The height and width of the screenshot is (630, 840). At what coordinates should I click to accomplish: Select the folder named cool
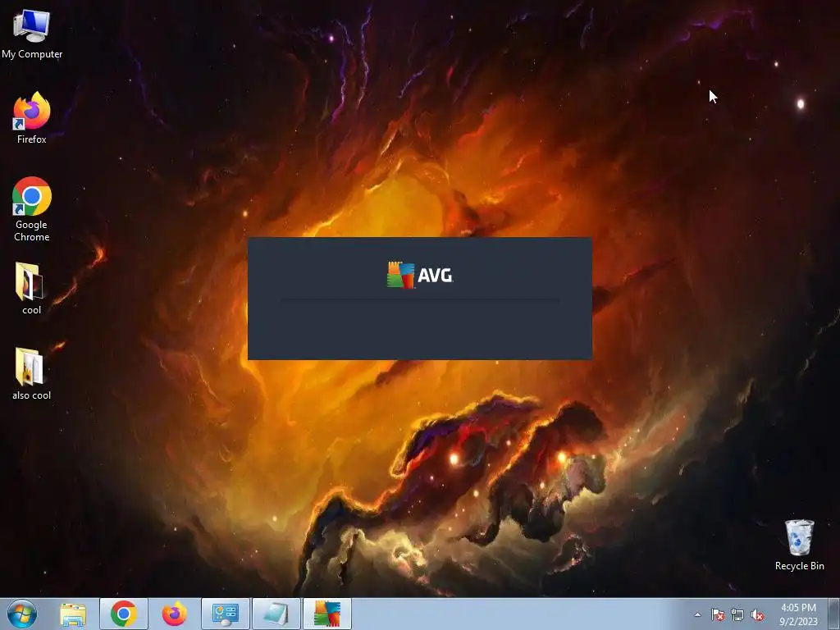[32, 288]
